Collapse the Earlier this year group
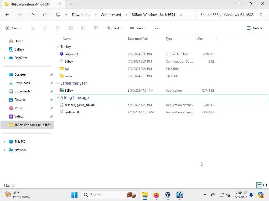Image resolution: width=269 pixels, height=201 pixels. (x=58, y=83)
